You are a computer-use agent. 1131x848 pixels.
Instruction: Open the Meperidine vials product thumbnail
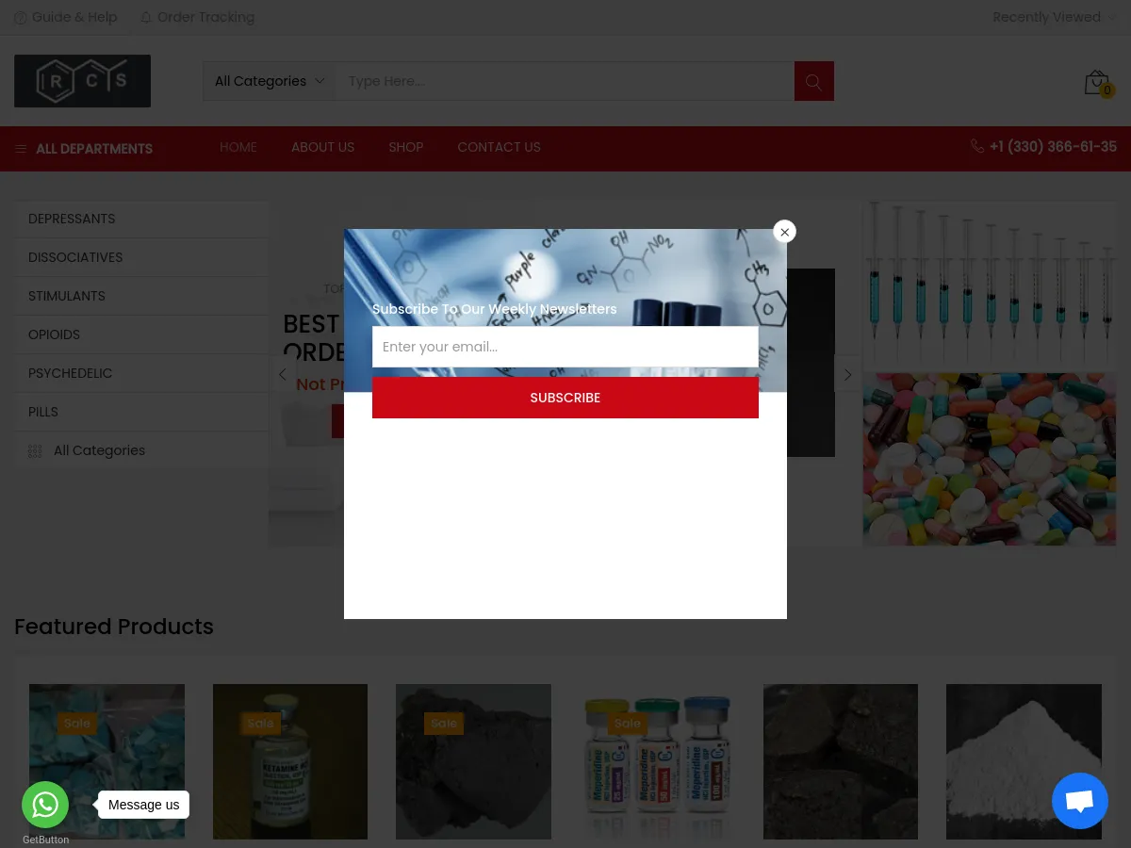point(657,761)
